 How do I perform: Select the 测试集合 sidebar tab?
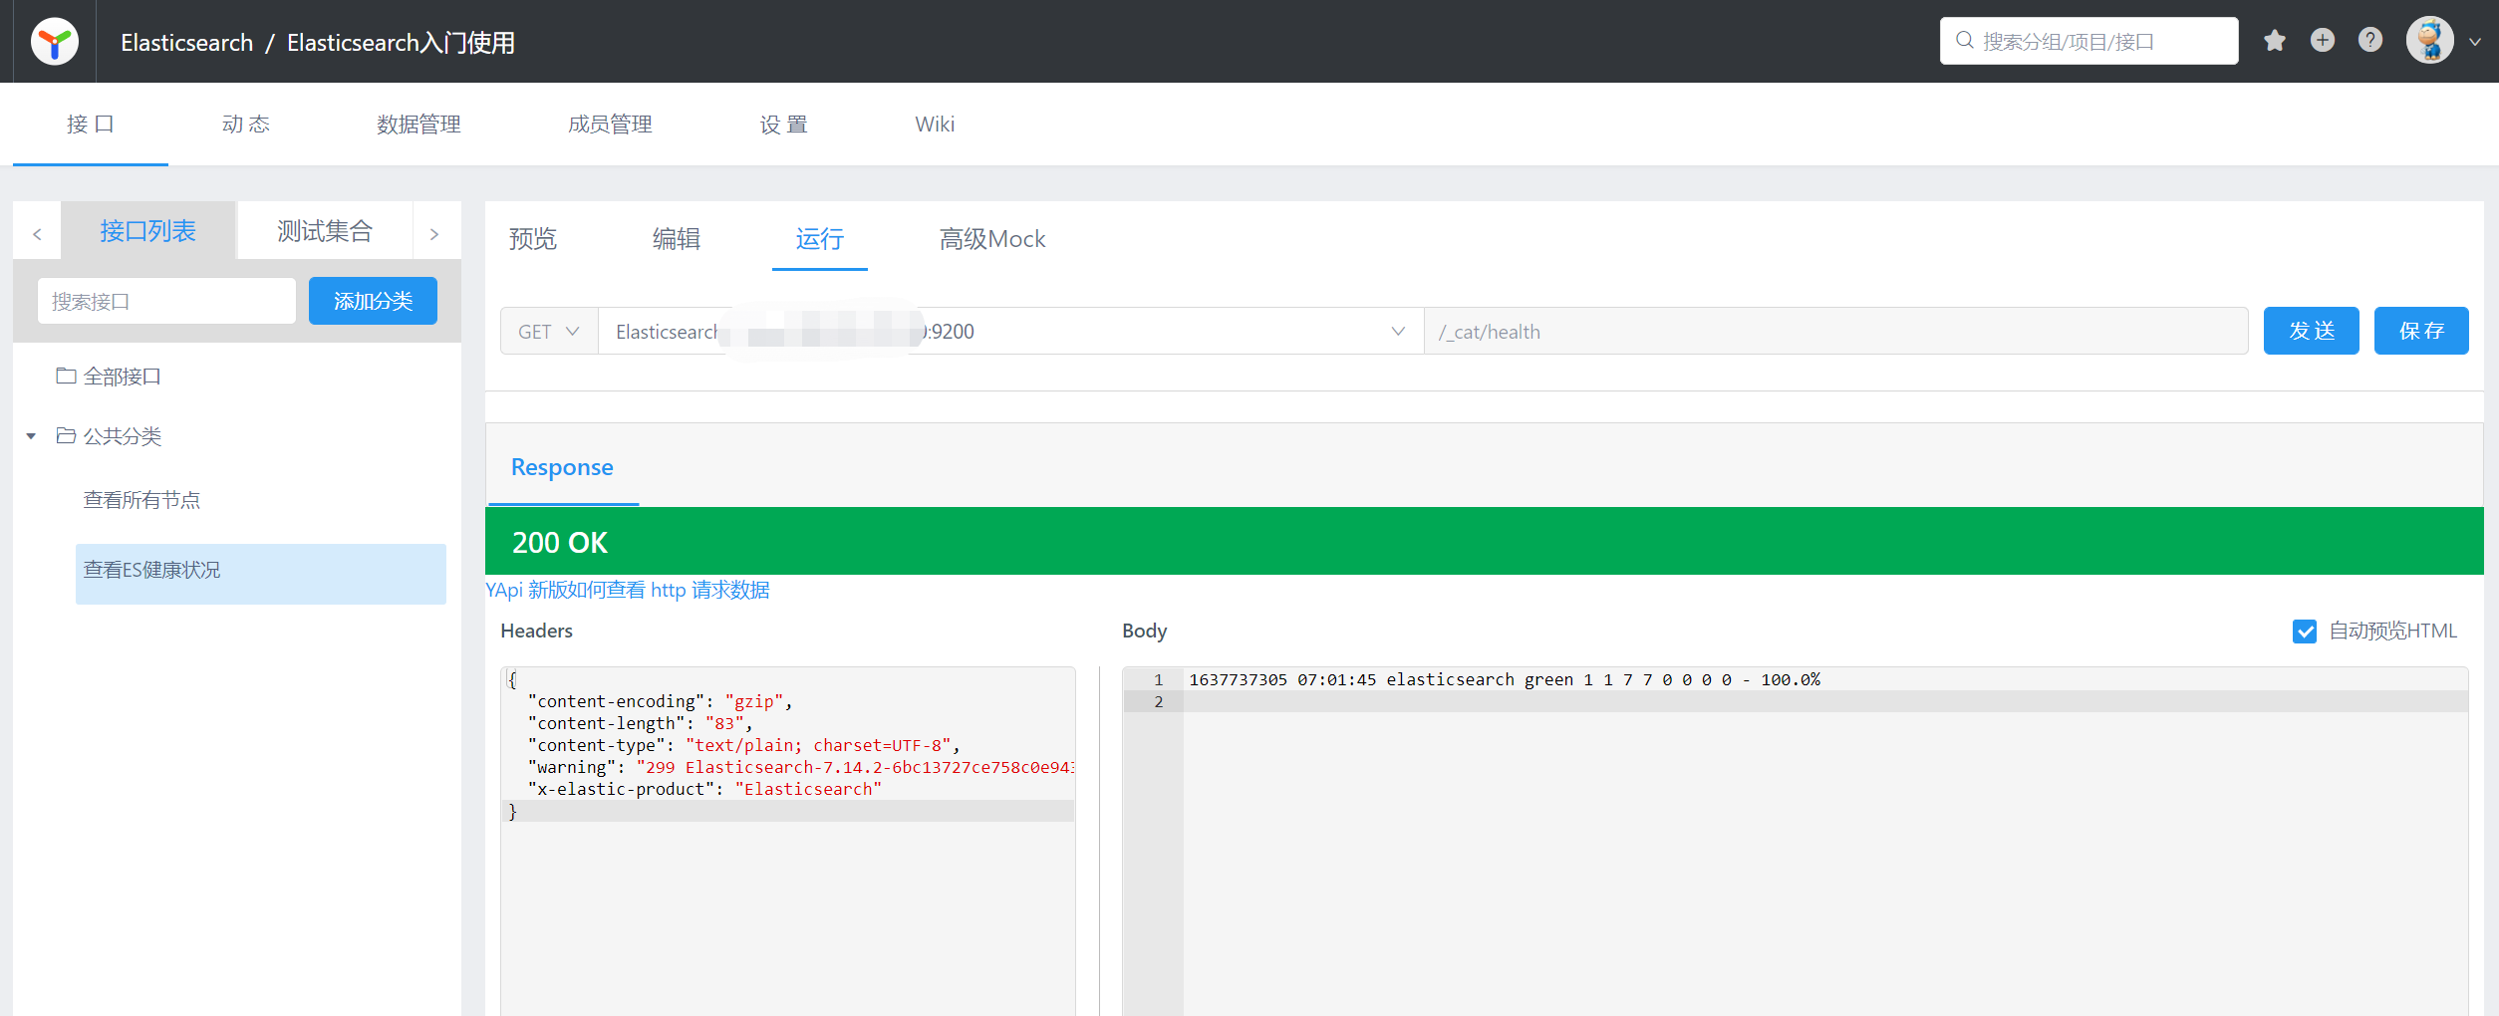point(325,231)
